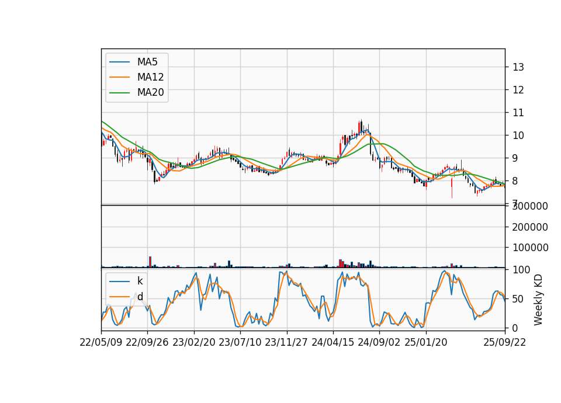This screenshot has width=561, height=403.
Task: Click the MA5 legend label
Action: coord(147,62)
